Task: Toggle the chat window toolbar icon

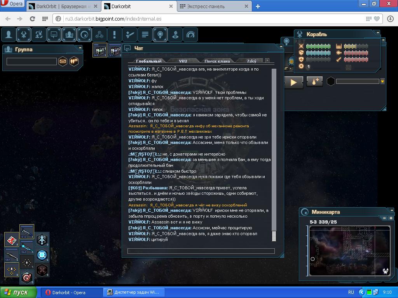Action: click(x=54, y=34)
